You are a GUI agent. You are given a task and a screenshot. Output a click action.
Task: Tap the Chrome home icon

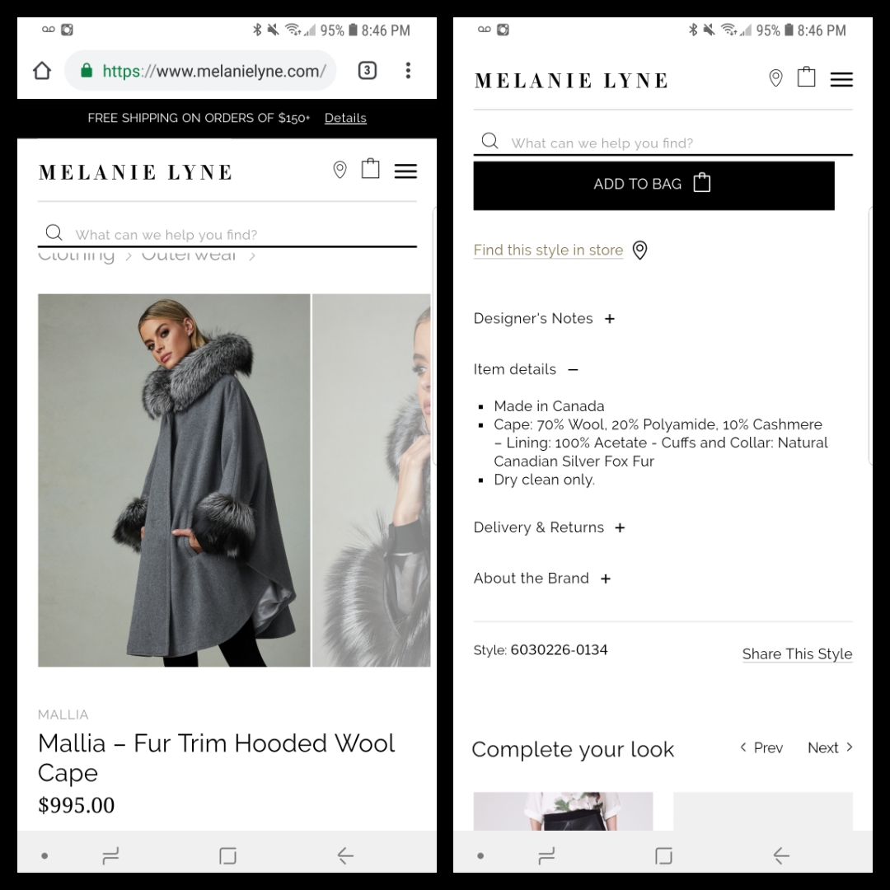coord(42,71)
